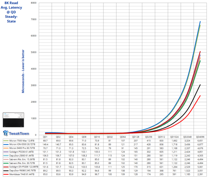Click the green Micron 7500 Max legend swatch

tap(6, 141)
